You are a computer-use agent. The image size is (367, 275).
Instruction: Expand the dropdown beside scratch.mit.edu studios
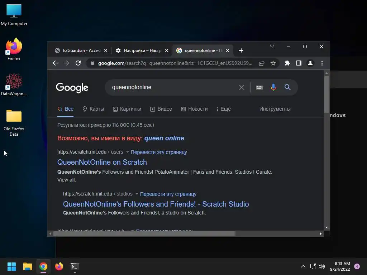click(x=137, y=194)
